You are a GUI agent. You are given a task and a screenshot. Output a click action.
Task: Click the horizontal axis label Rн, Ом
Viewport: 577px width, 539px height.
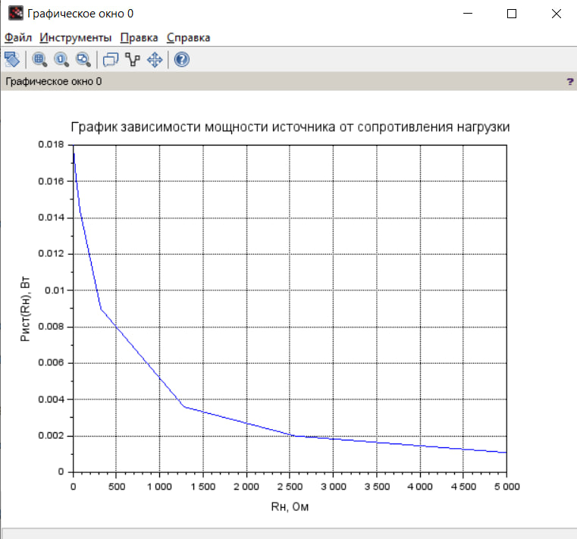(x=290, y=506)
